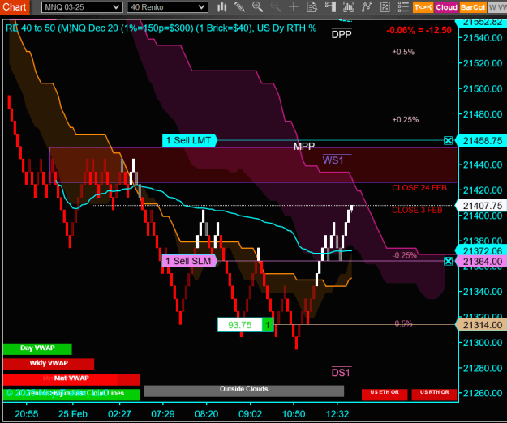Open the properties list icon
This screenshot has height=423, width=507.
coord(403,6)
